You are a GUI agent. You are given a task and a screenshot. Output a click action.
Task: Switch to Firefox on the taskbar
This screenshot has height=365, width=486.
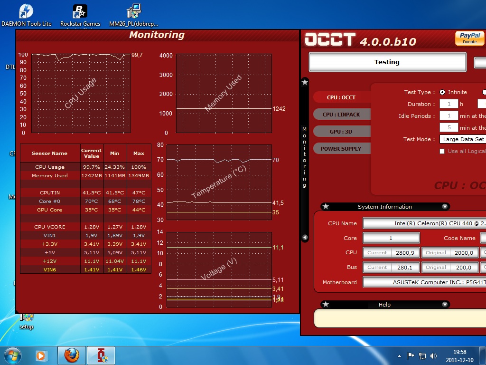(x=72, y=355)
